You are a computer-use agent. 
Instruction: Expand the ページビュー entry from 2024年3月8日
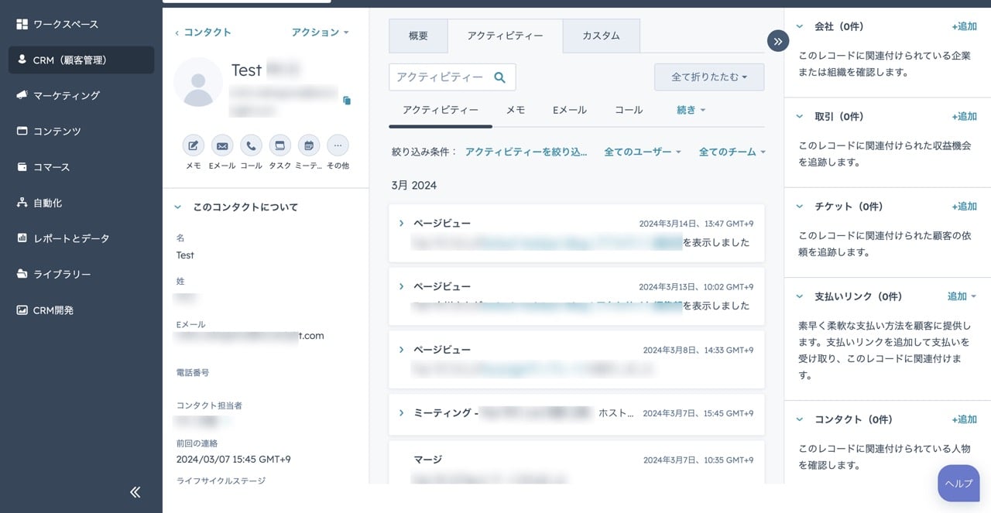[x=401, y=350]
